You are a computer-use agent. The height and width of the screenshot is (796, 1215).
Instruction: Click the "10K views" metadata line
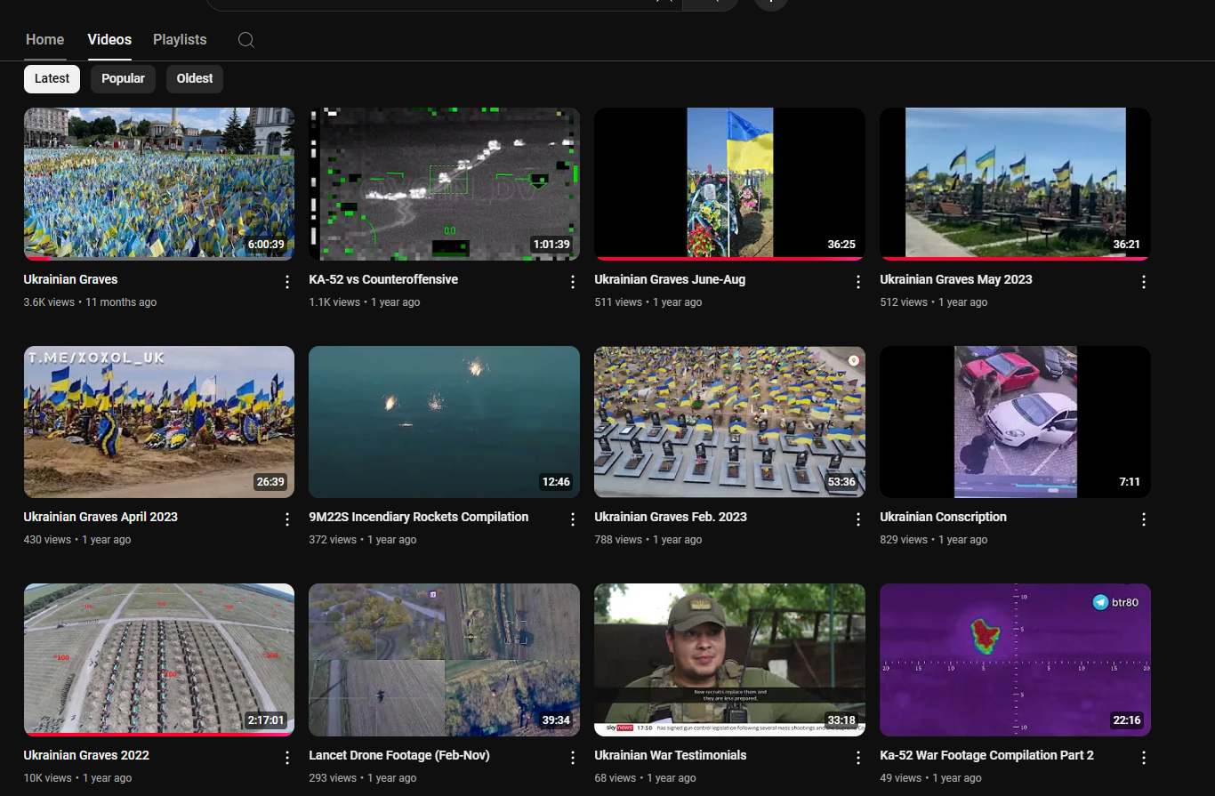[x=78, y=778]
